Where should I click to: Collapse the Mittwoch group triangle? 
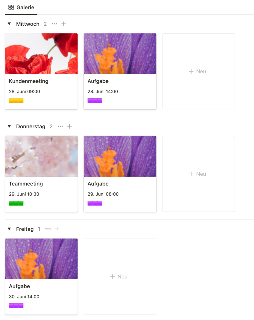tap(9, 24)
